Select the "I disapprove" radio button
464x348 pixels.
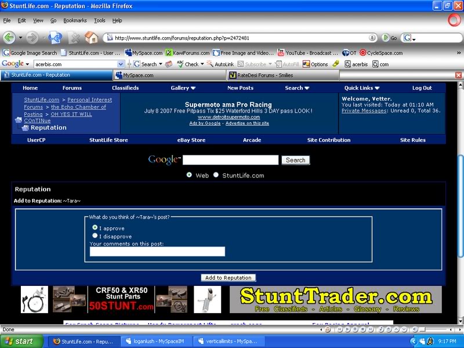(x=95, y=236)
